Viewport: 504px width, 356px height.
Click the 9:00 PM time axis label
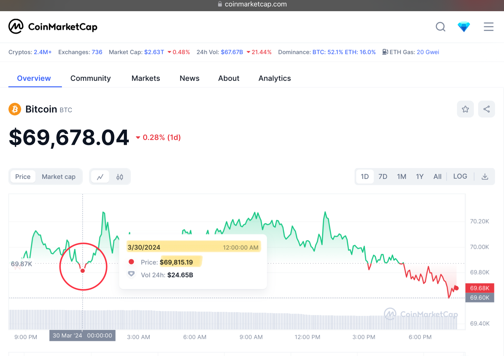click(x=26, y=337)
